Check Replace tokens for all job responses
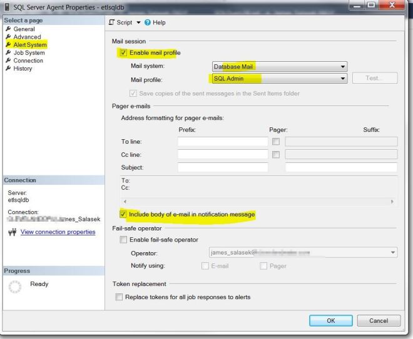The height and width of the screenshot is (339, 413). click(120, 297)
